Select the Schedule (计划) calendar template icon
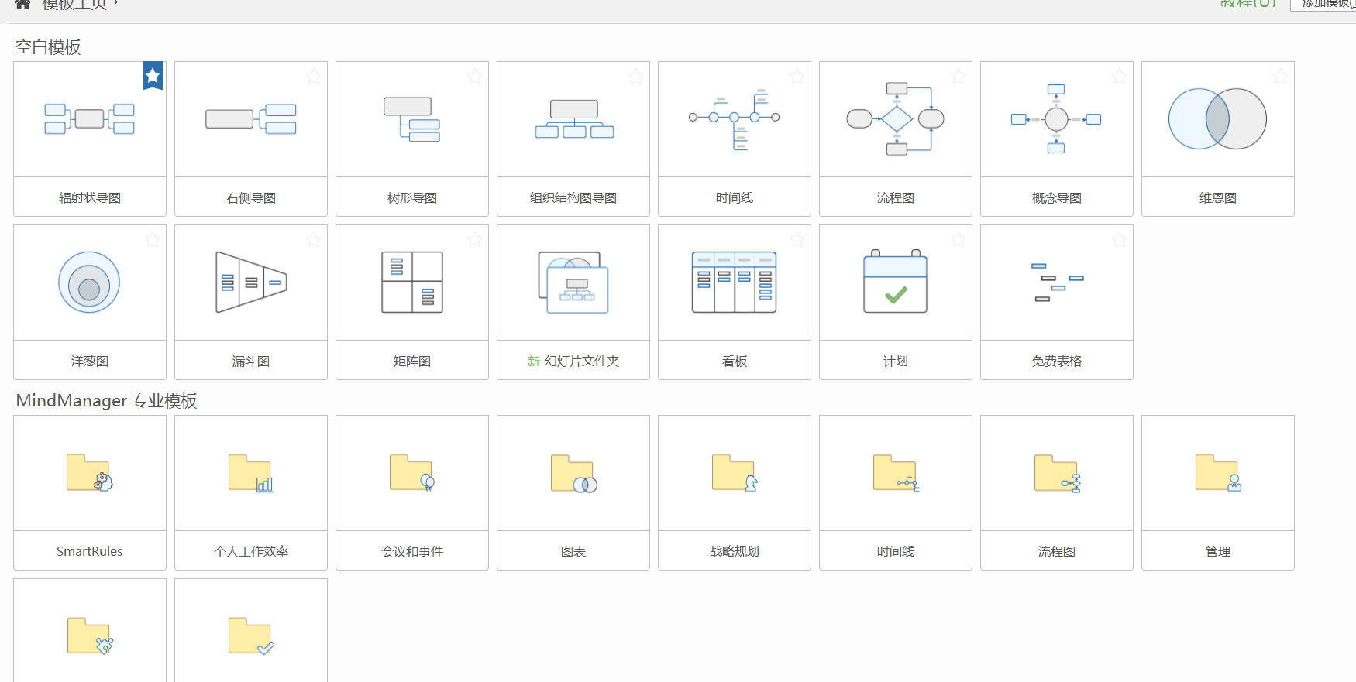 896,281
